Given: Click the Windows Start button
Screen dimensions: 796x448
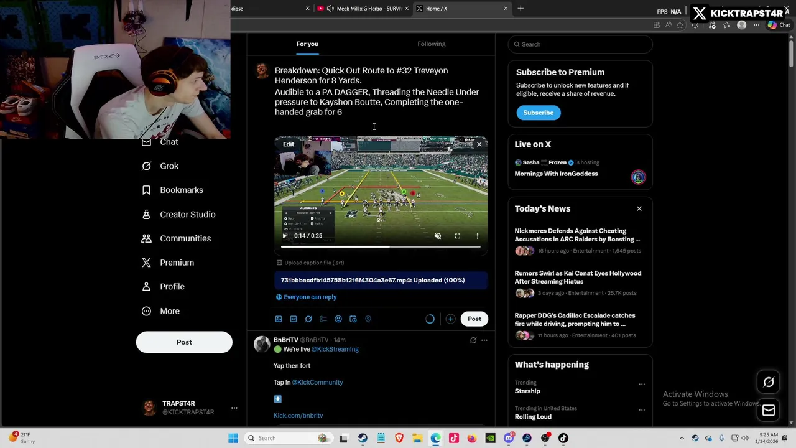Looking at the screenshot, I should (x=233, y=438).
